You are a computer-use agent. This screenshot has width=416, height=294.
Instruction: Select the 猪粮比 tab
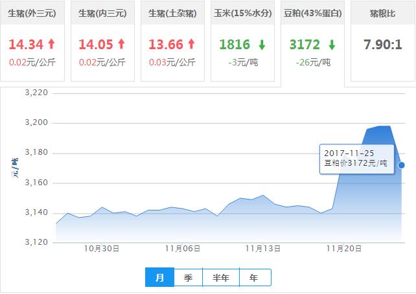coord(383,41)
